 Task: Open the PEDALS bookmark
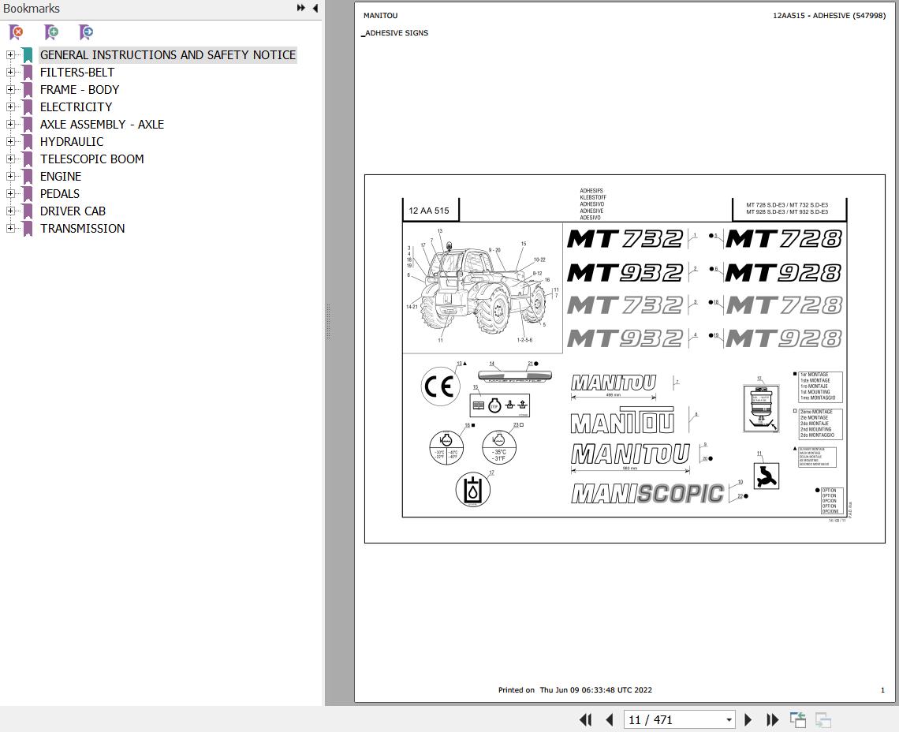60,193
